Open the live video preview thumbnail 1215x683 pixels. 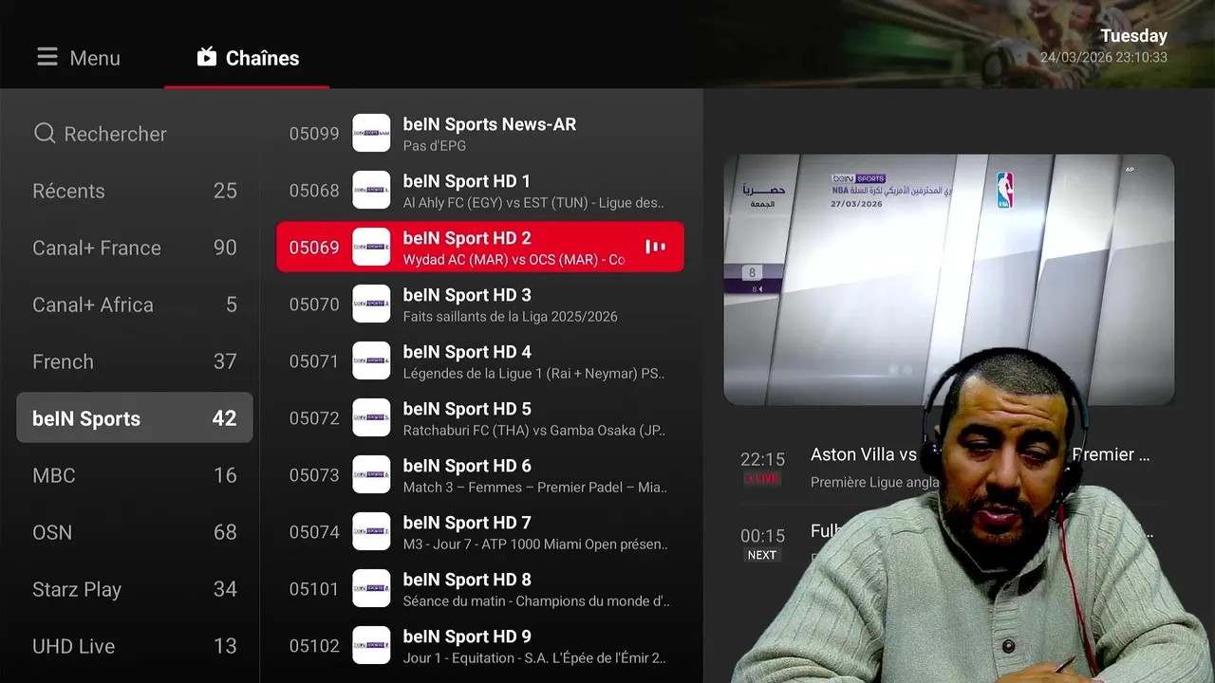click(x=949, y=280)
